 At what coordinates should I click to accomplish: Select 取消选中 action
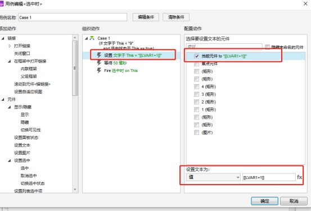click(29, 176)
